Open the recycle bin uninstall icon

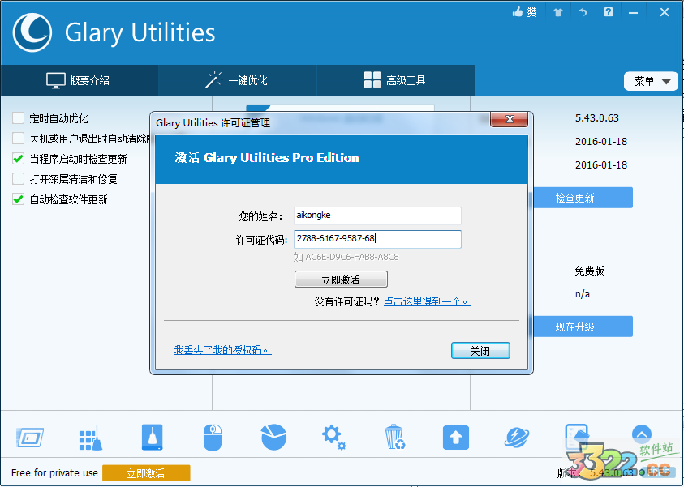[x=395, y=437]
